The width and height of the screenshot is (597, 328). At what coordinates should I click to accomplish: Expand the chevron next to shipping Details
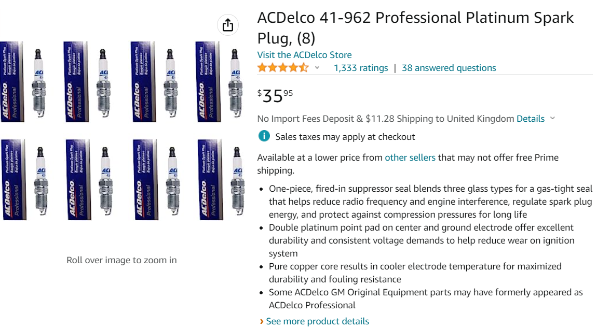pos(552,118)
